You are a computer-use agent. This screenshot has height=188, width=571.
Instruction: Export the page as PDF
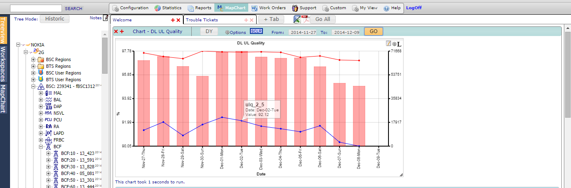coord(306,19)
